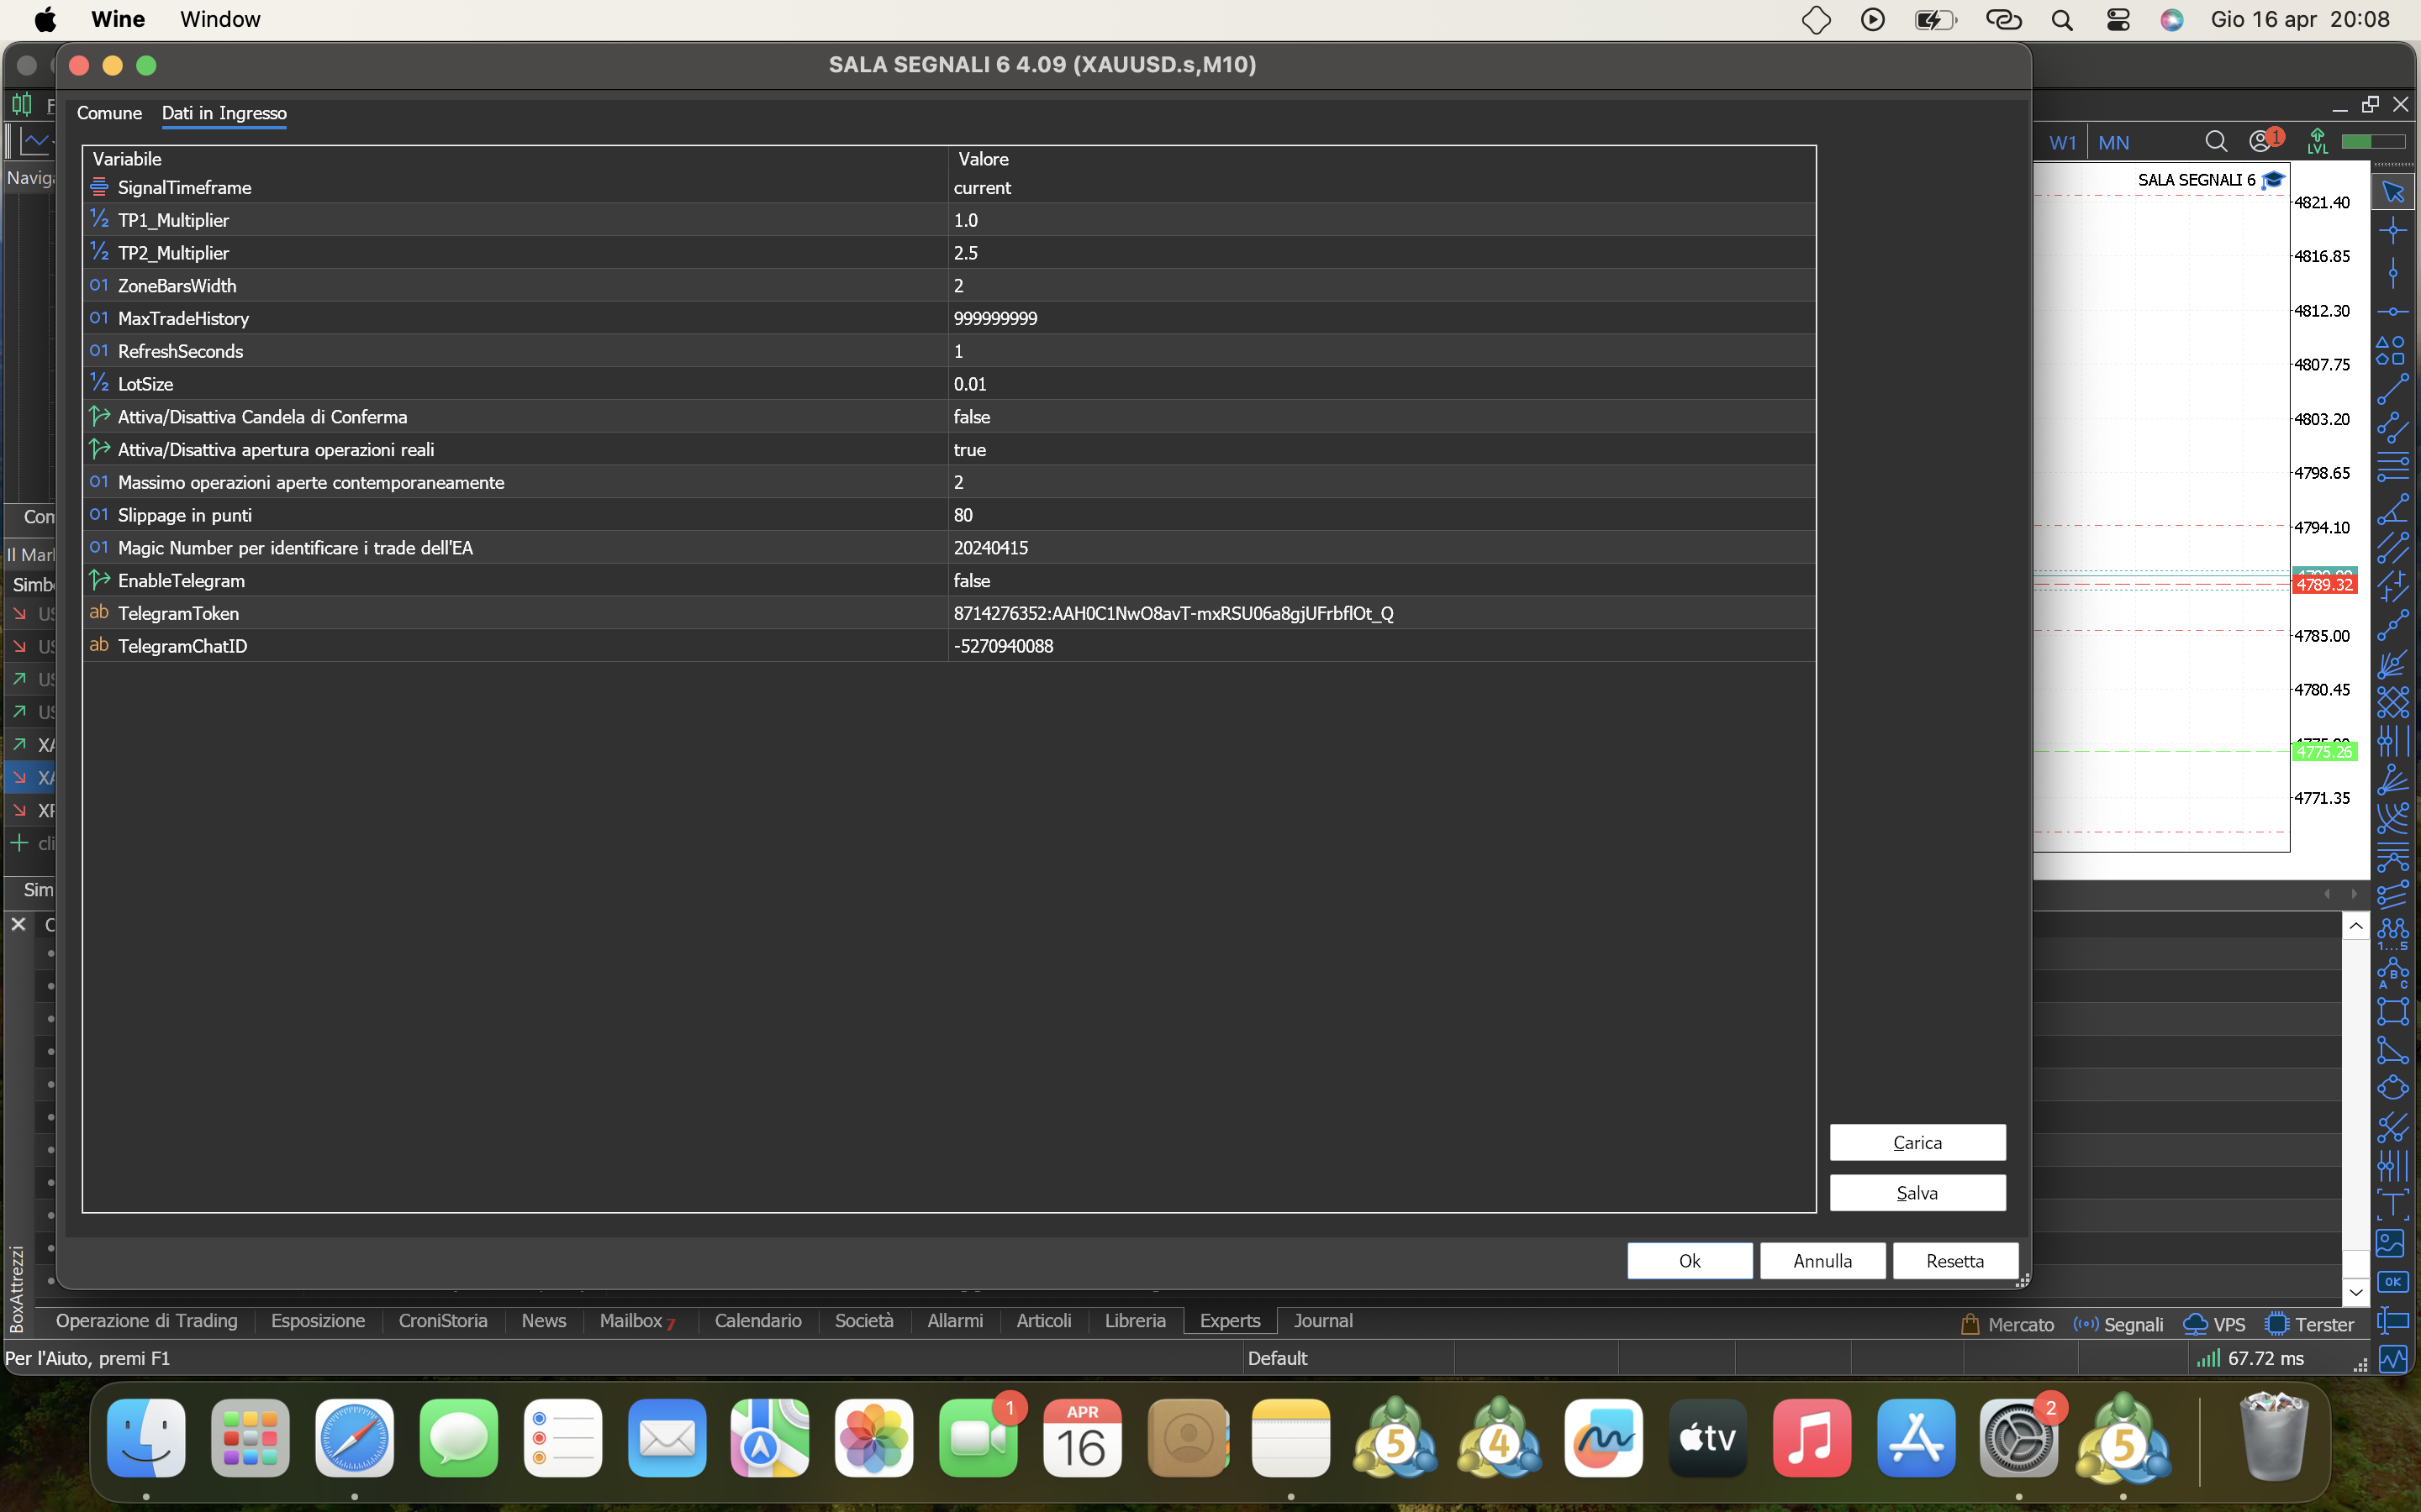Toggle apertura operazioni reali true value
Viewport: 2421px width, 1512px height.
(969, 450)
